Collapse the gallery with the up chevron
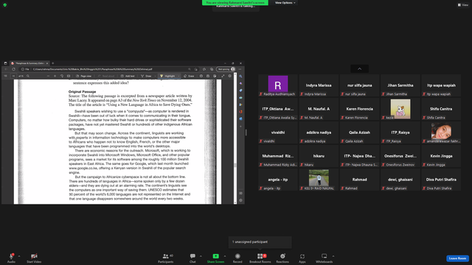472x265 pixels. (x=359, y=68)
